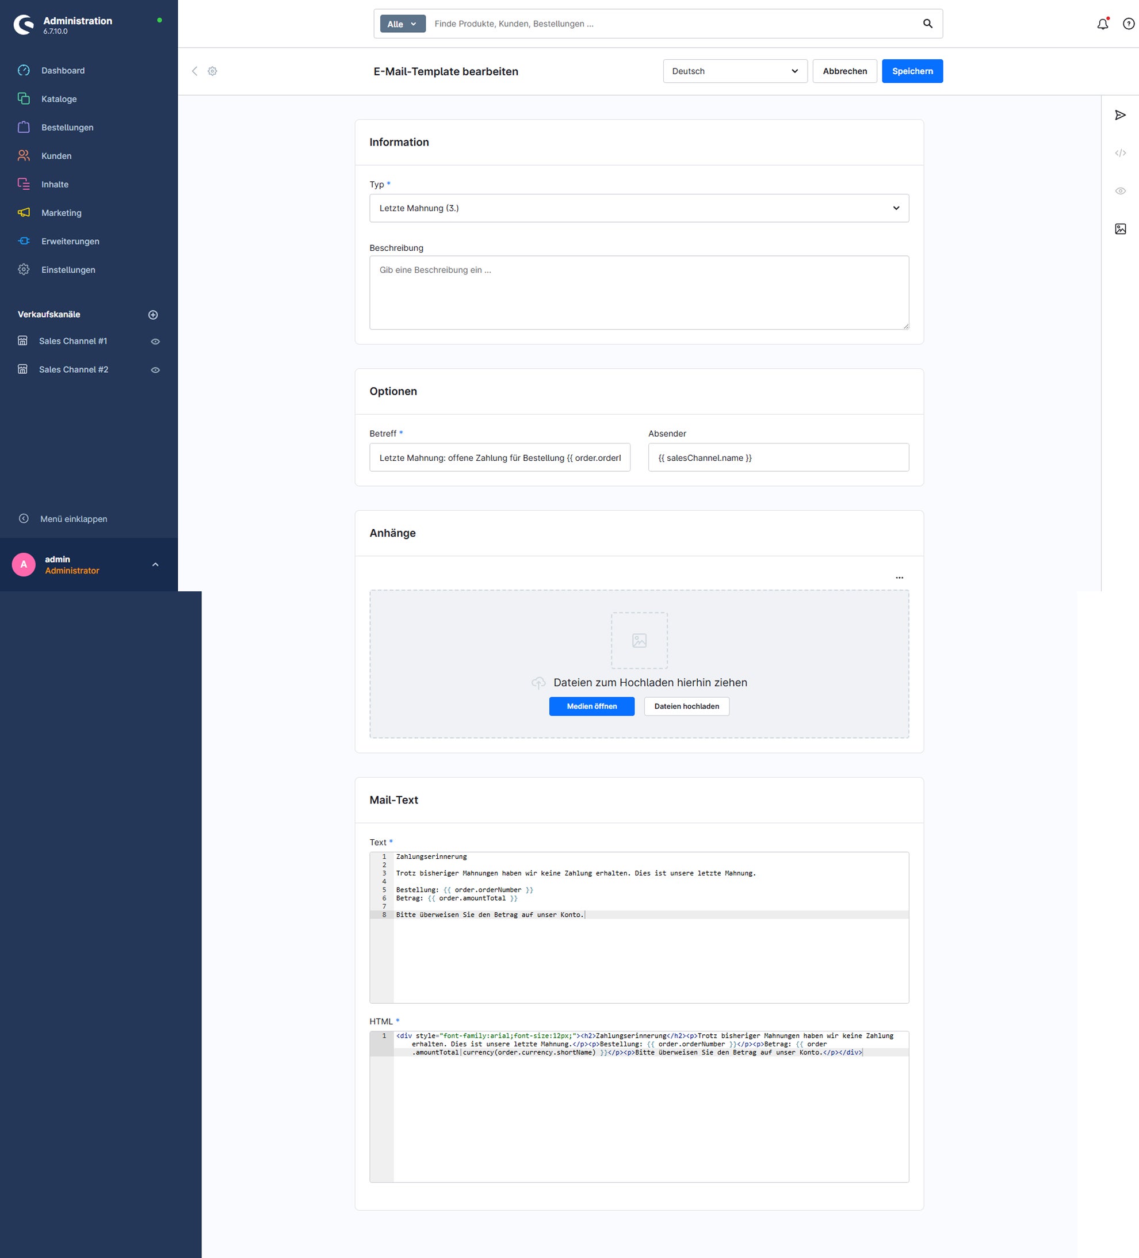Click the Beschreibung text area

tap(639, 293)
